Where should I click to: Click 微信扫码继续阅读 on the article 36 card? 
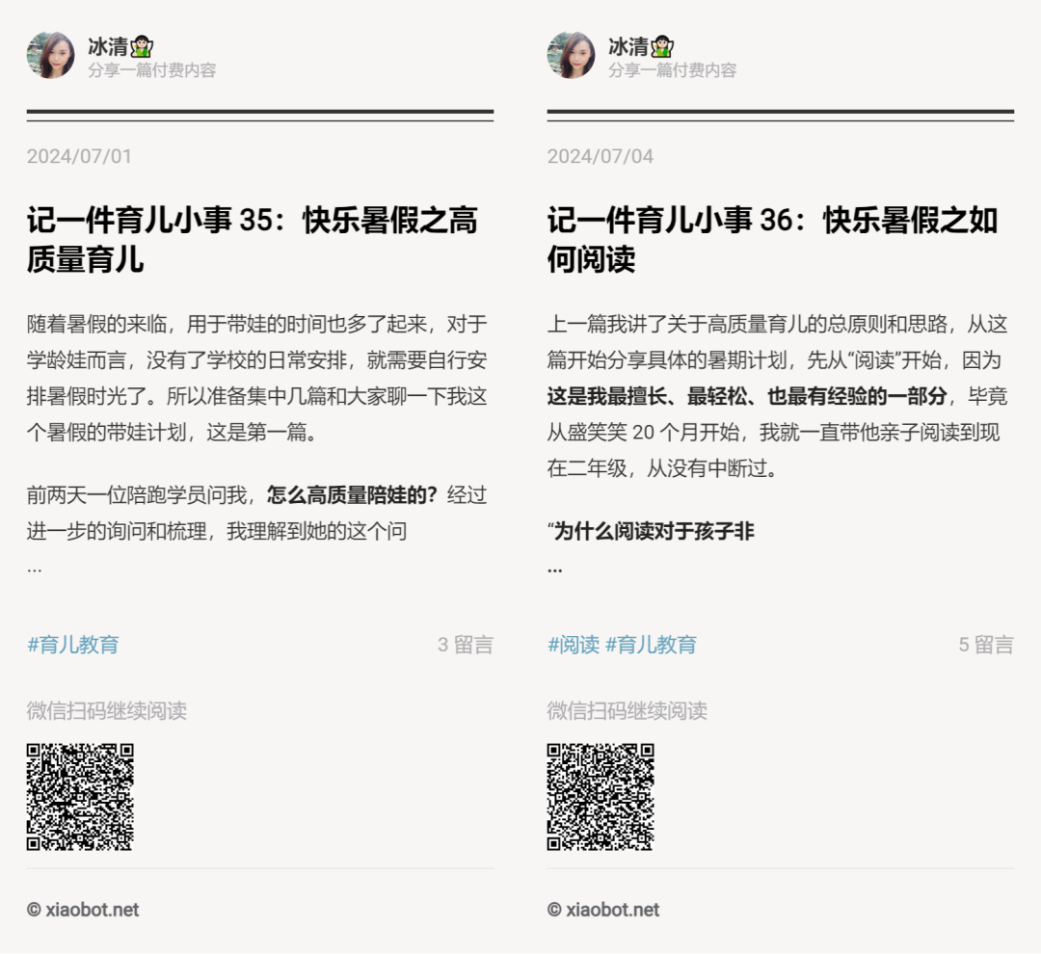click(627, 711)
